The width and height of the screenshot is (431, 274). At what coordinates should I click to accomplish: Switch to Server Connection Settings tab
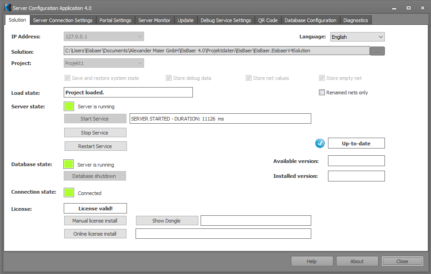pos(63,20)
